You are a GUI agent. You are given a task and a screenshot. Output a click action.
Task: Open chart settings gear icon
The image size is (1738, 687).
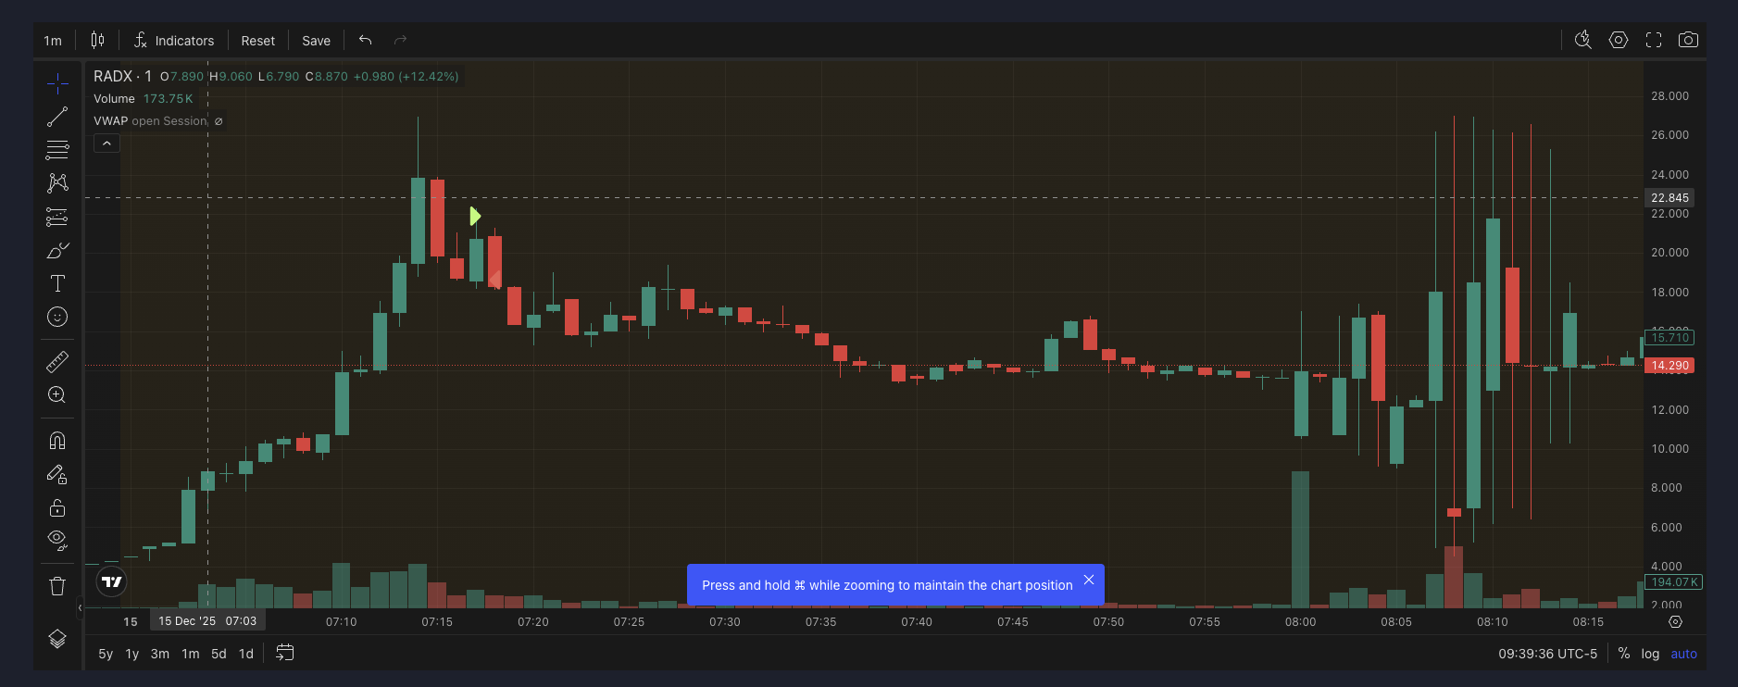point(1619,40)
